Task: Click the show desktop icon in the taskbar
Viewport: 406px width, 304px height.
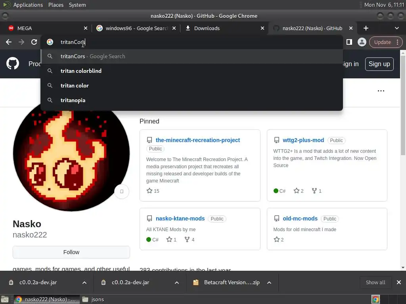Action: pyautogui.click(x=5, y=299)
